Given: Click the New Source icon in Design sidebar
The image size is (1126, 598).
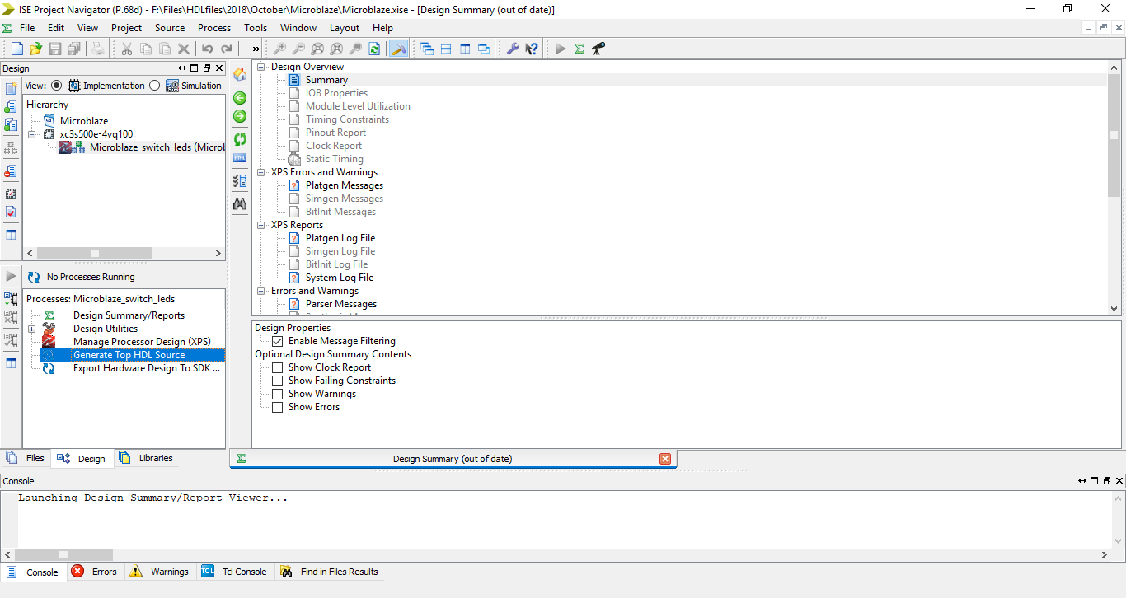Looking at the screenshot, I should pyautogui.click(x=11, y=88).
